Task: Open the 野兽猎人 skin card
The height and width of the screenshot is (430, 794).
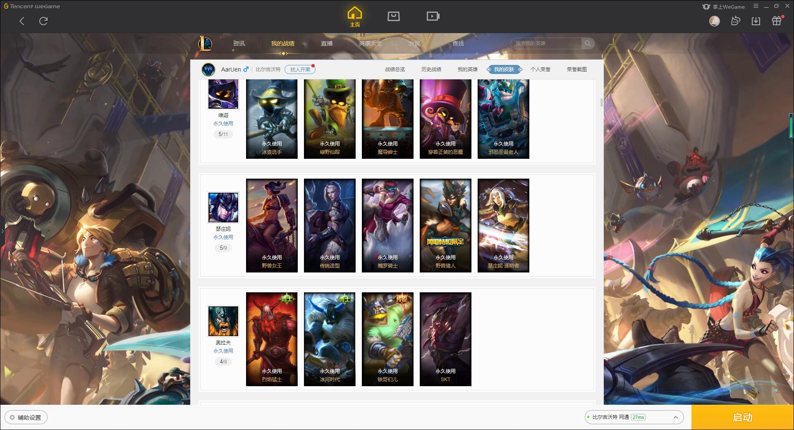Action: 445,225
